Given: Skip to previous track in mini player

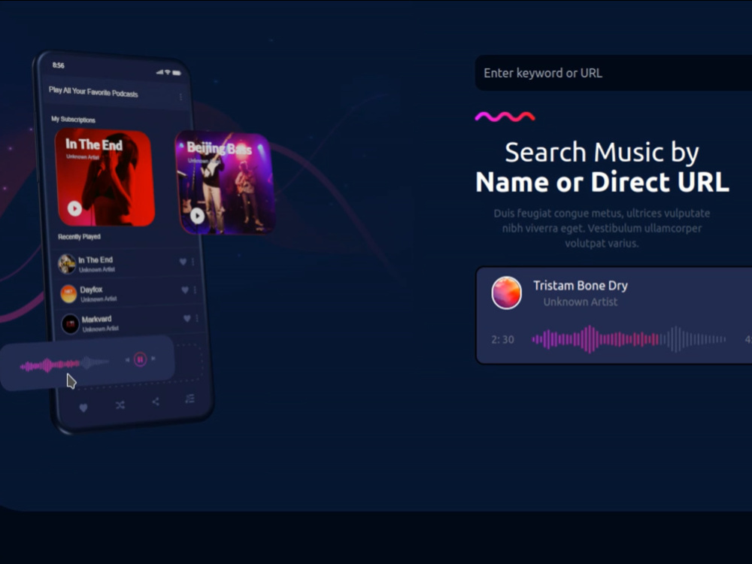Looking at the screenshot, I should pos(127,359).
